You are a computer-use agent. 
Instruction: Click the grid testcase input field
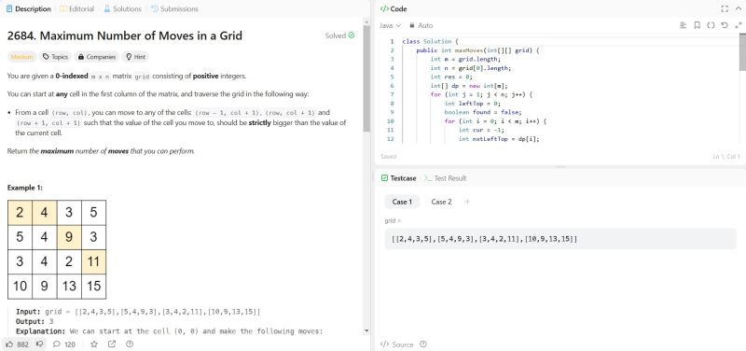[560, 239]
